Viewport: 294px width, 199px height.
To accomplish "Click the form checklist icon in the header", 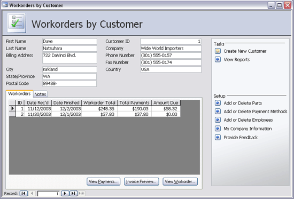I will pos(17,23).
